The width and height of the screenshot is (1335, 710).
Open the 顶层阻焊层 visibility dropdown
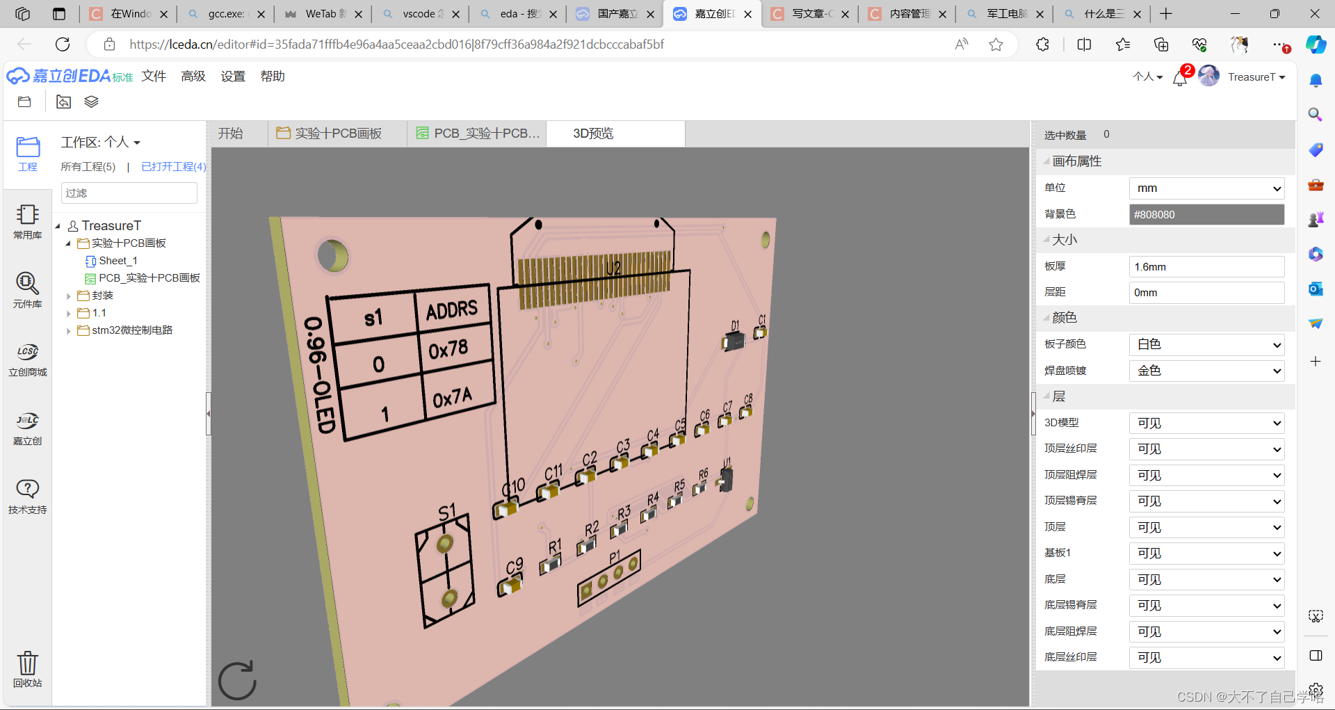point(1207,475)
